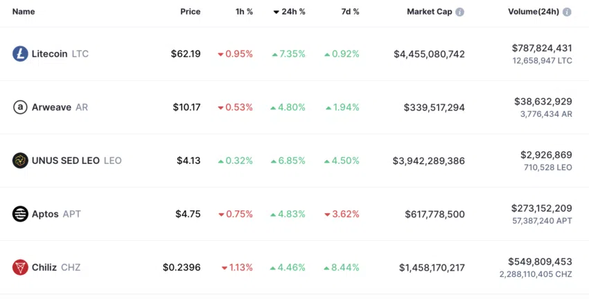This screenshot has height=299, width=589.
Task: Open the Litecoin LTC name link
Action: coord(60,54)
